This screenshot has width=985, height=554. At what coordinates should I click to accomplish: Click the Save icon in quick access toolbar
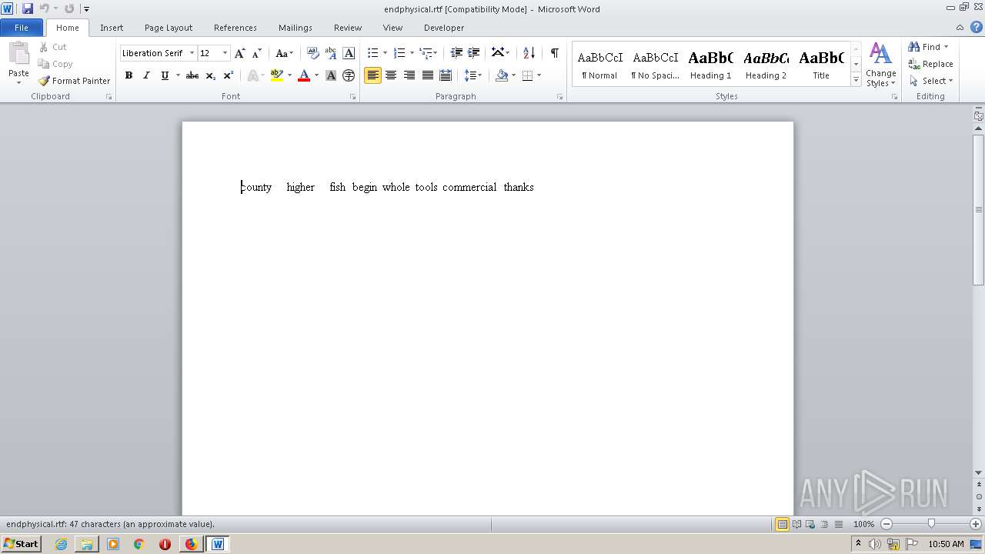(x=28, y=8)
